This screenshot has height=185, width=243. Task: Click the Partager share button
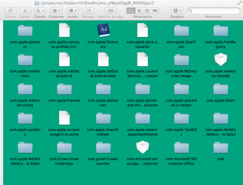click(88, 11)
